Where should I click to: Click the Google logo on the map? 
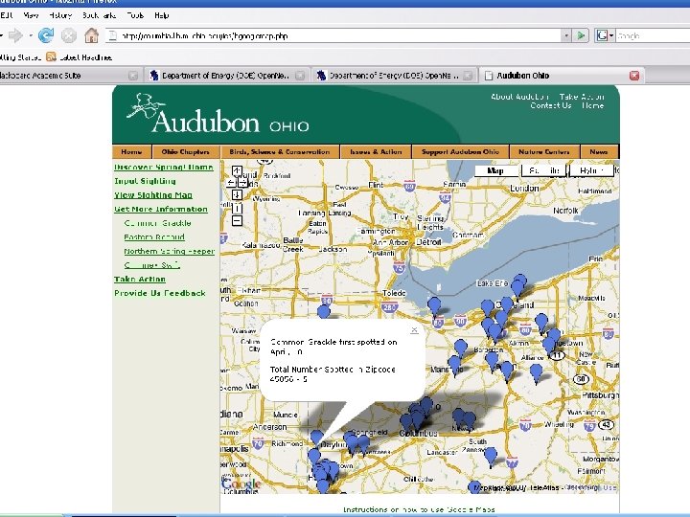tap(241, 483)
